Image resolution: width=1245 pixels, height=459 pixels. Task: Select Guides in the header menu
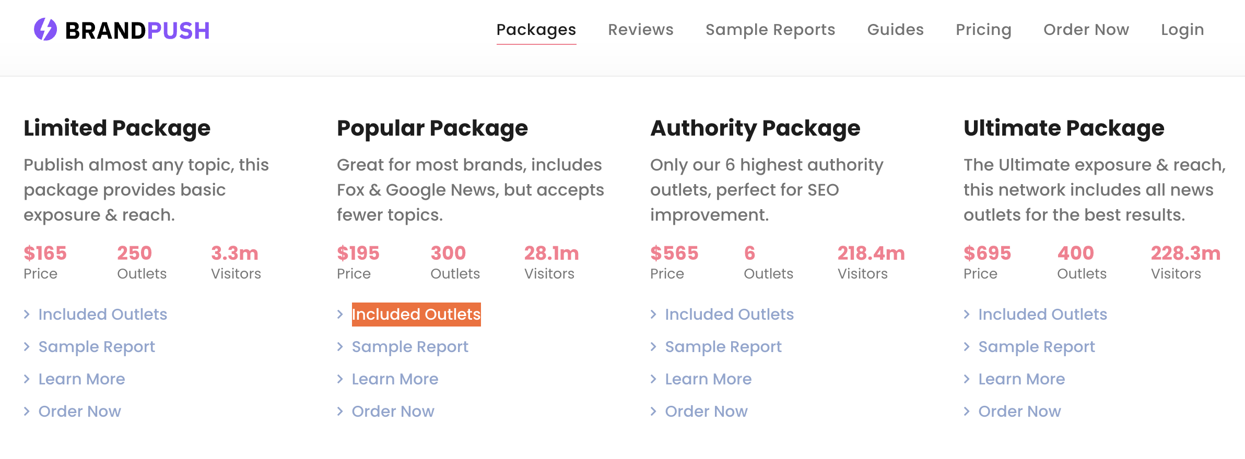(x=896, y=30)
